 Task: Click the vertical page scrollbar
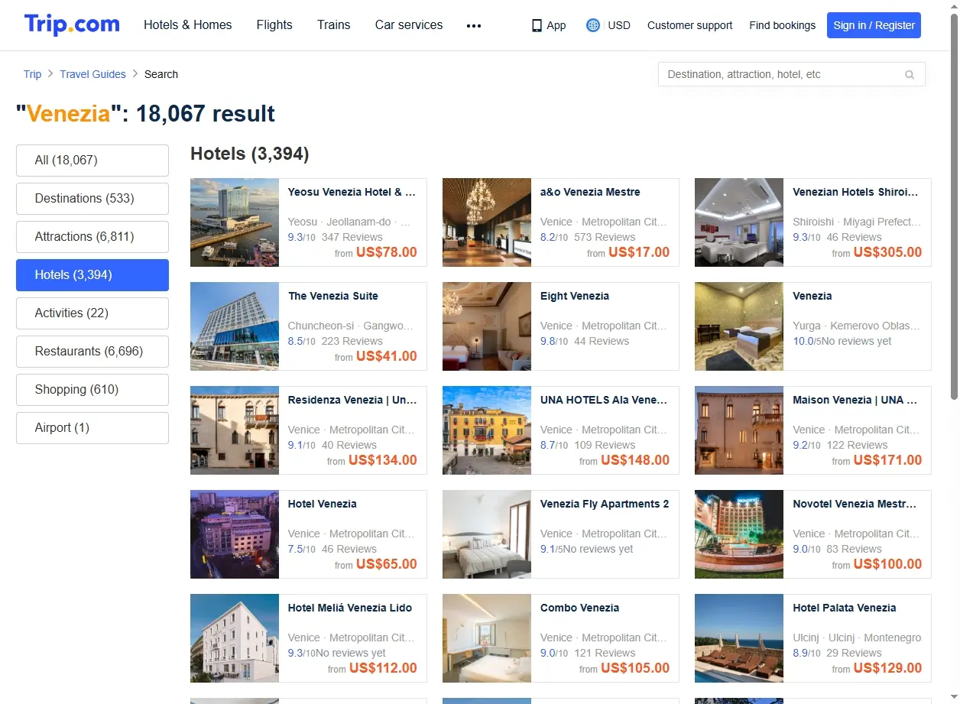[x=954, y=206]
